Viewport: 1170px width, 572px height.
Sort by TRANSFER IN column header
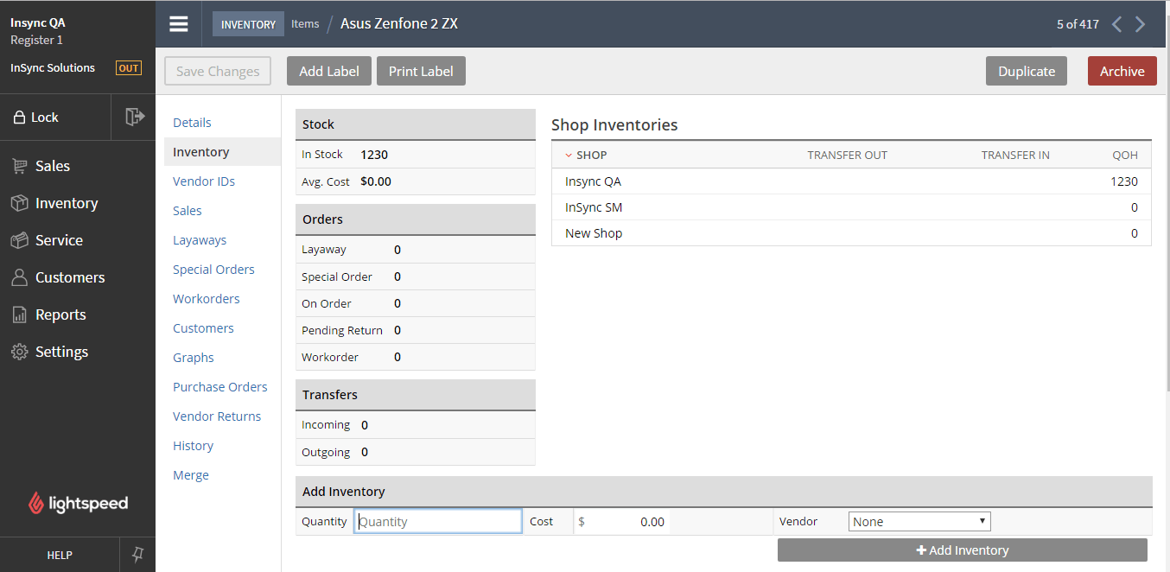pos(1015,156)
